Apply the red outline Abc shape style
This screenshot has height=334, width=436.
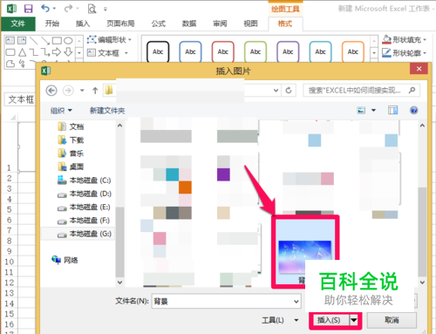[223, 51]
